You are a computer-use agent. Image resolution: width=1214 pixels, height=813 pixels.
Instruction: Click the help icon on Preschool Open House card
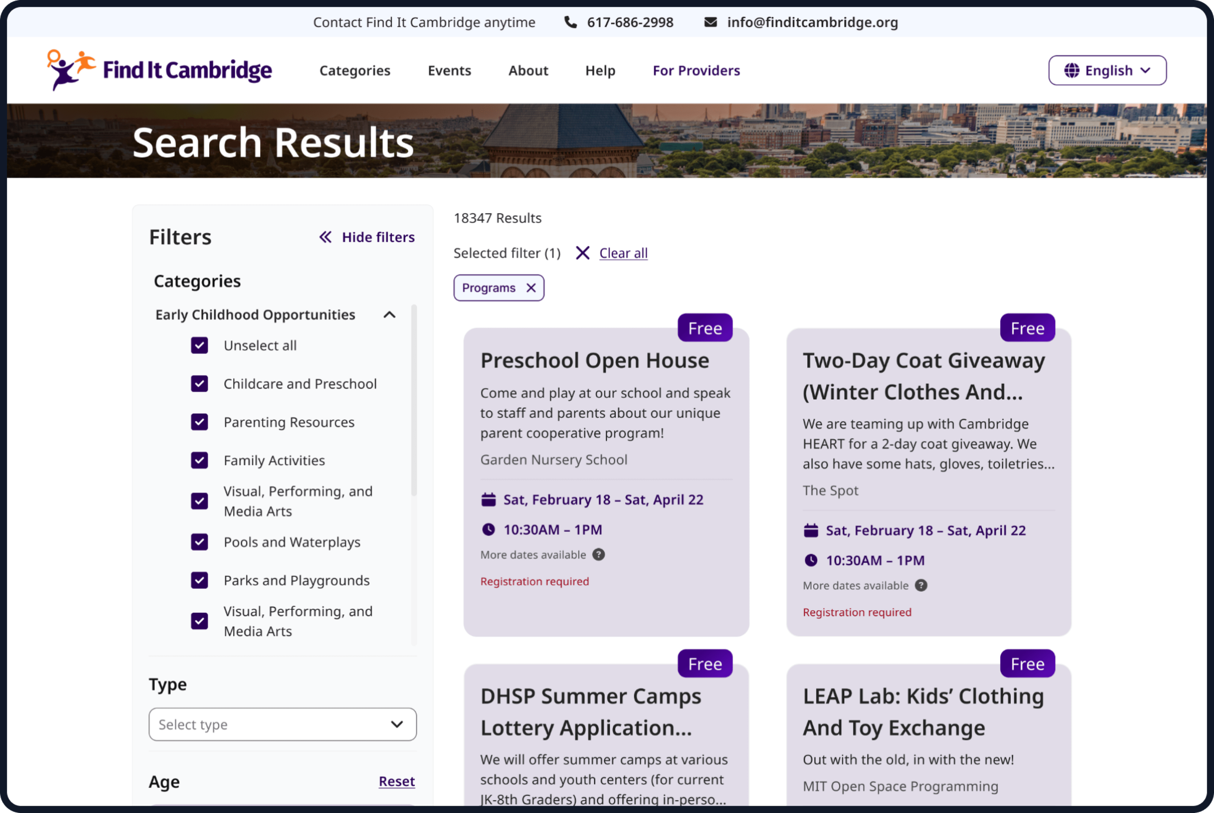click(x=598, y=555)
